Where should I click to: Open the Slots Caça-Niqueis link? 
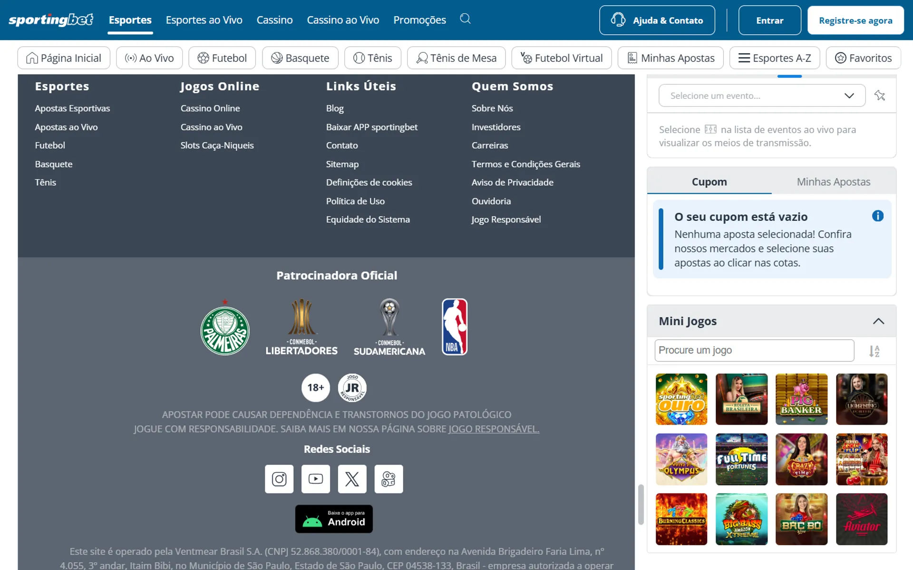tap(217, 145)
